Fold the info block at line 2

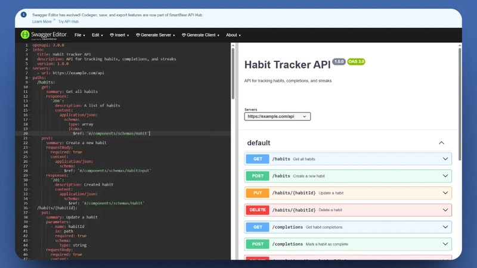click(30, 50)
